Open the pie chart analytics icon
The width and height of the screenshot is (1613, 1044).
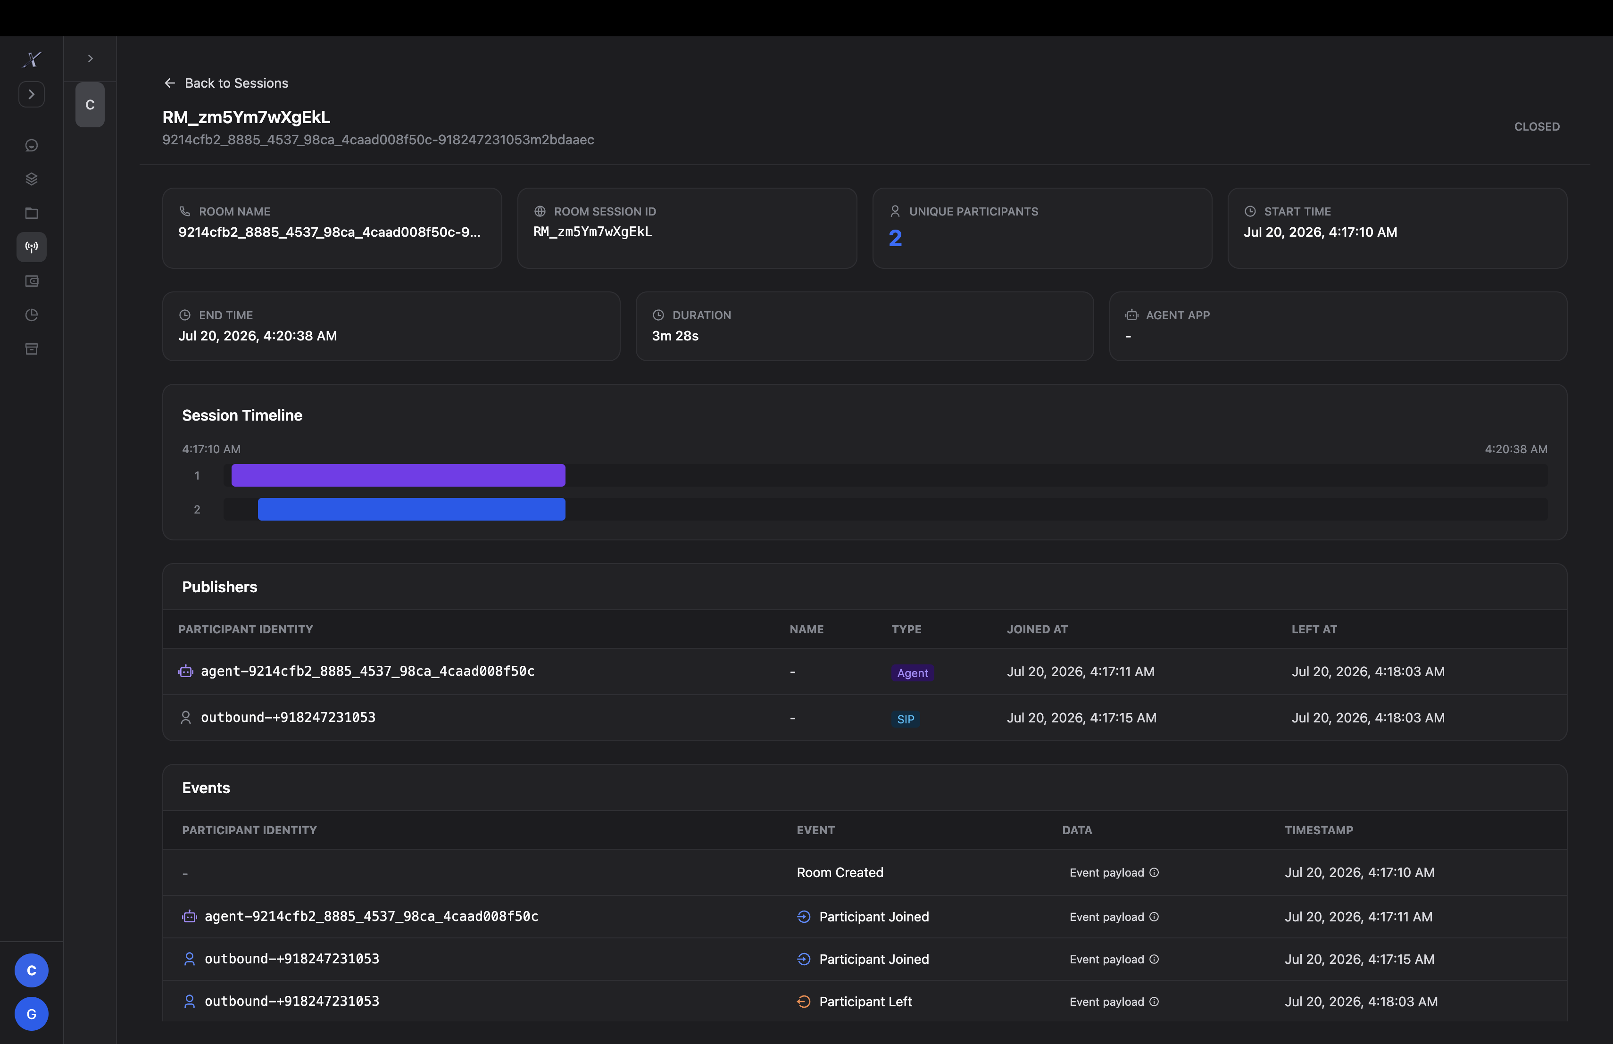tap(31, 315)
